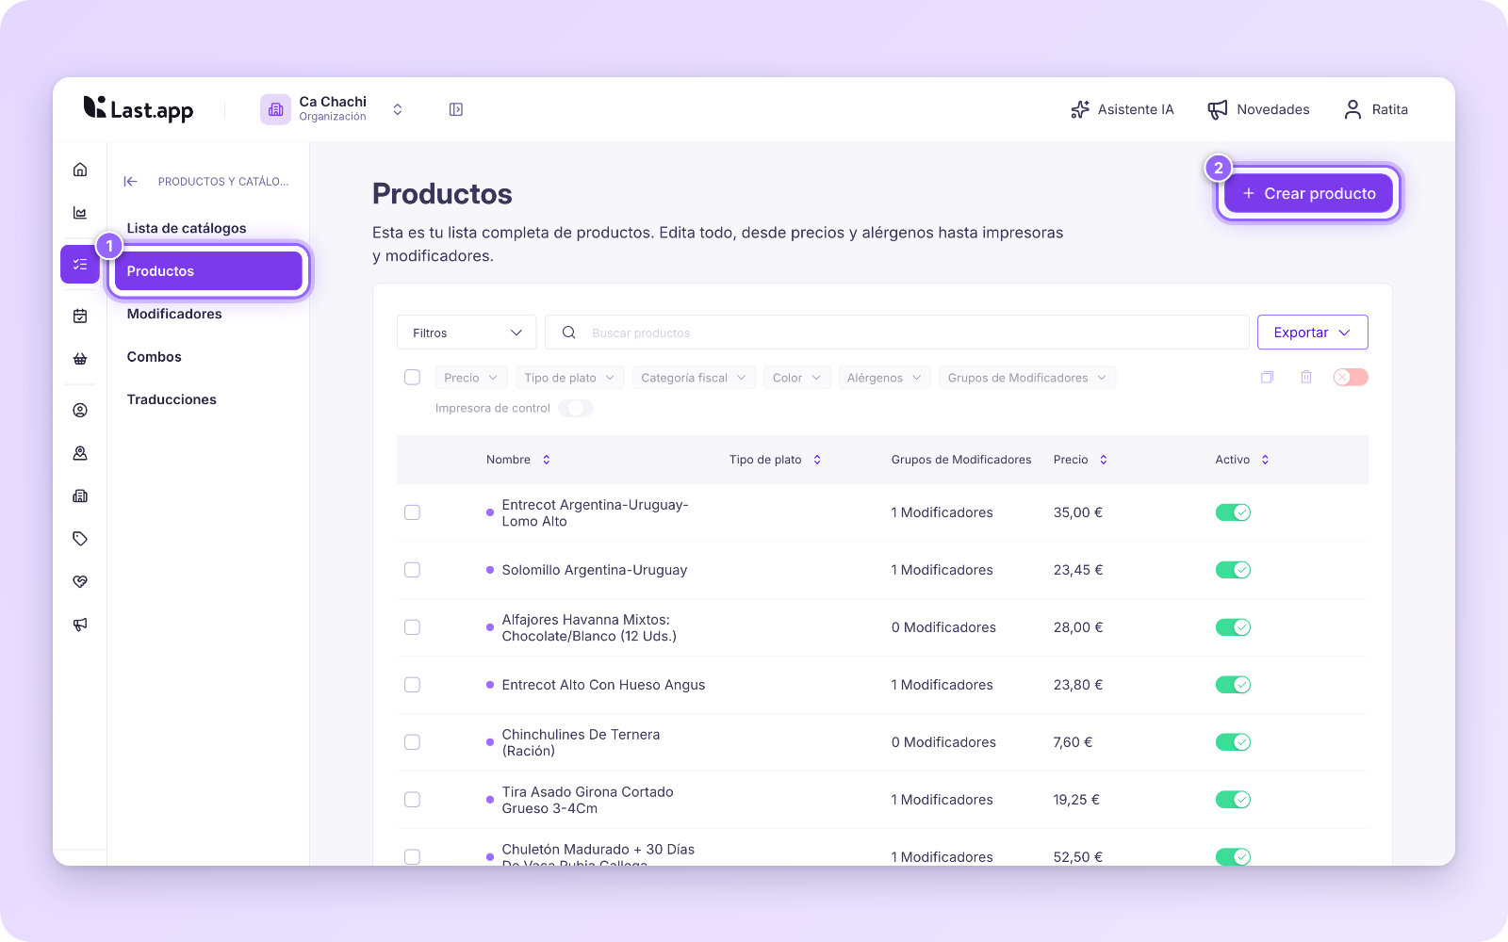Open the price tag icon in sidebar

point(80,539)
